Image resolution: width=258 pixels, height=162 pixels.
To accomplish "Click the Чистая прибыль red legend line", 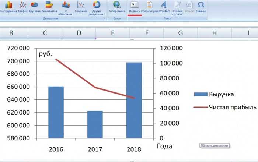I will point(201,107).
